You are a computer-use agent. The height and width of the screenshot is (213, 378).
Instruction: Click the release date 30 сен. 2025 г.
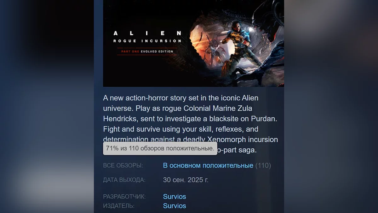click(186, 180)
